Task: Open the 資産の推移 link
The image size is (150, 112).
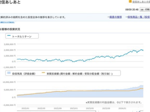Action: pyautogui.click(x=116, y=17)
